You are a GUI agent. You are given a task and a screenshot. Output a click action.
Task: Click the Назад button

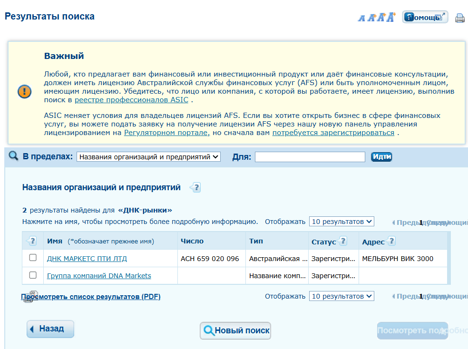(50, 329)
